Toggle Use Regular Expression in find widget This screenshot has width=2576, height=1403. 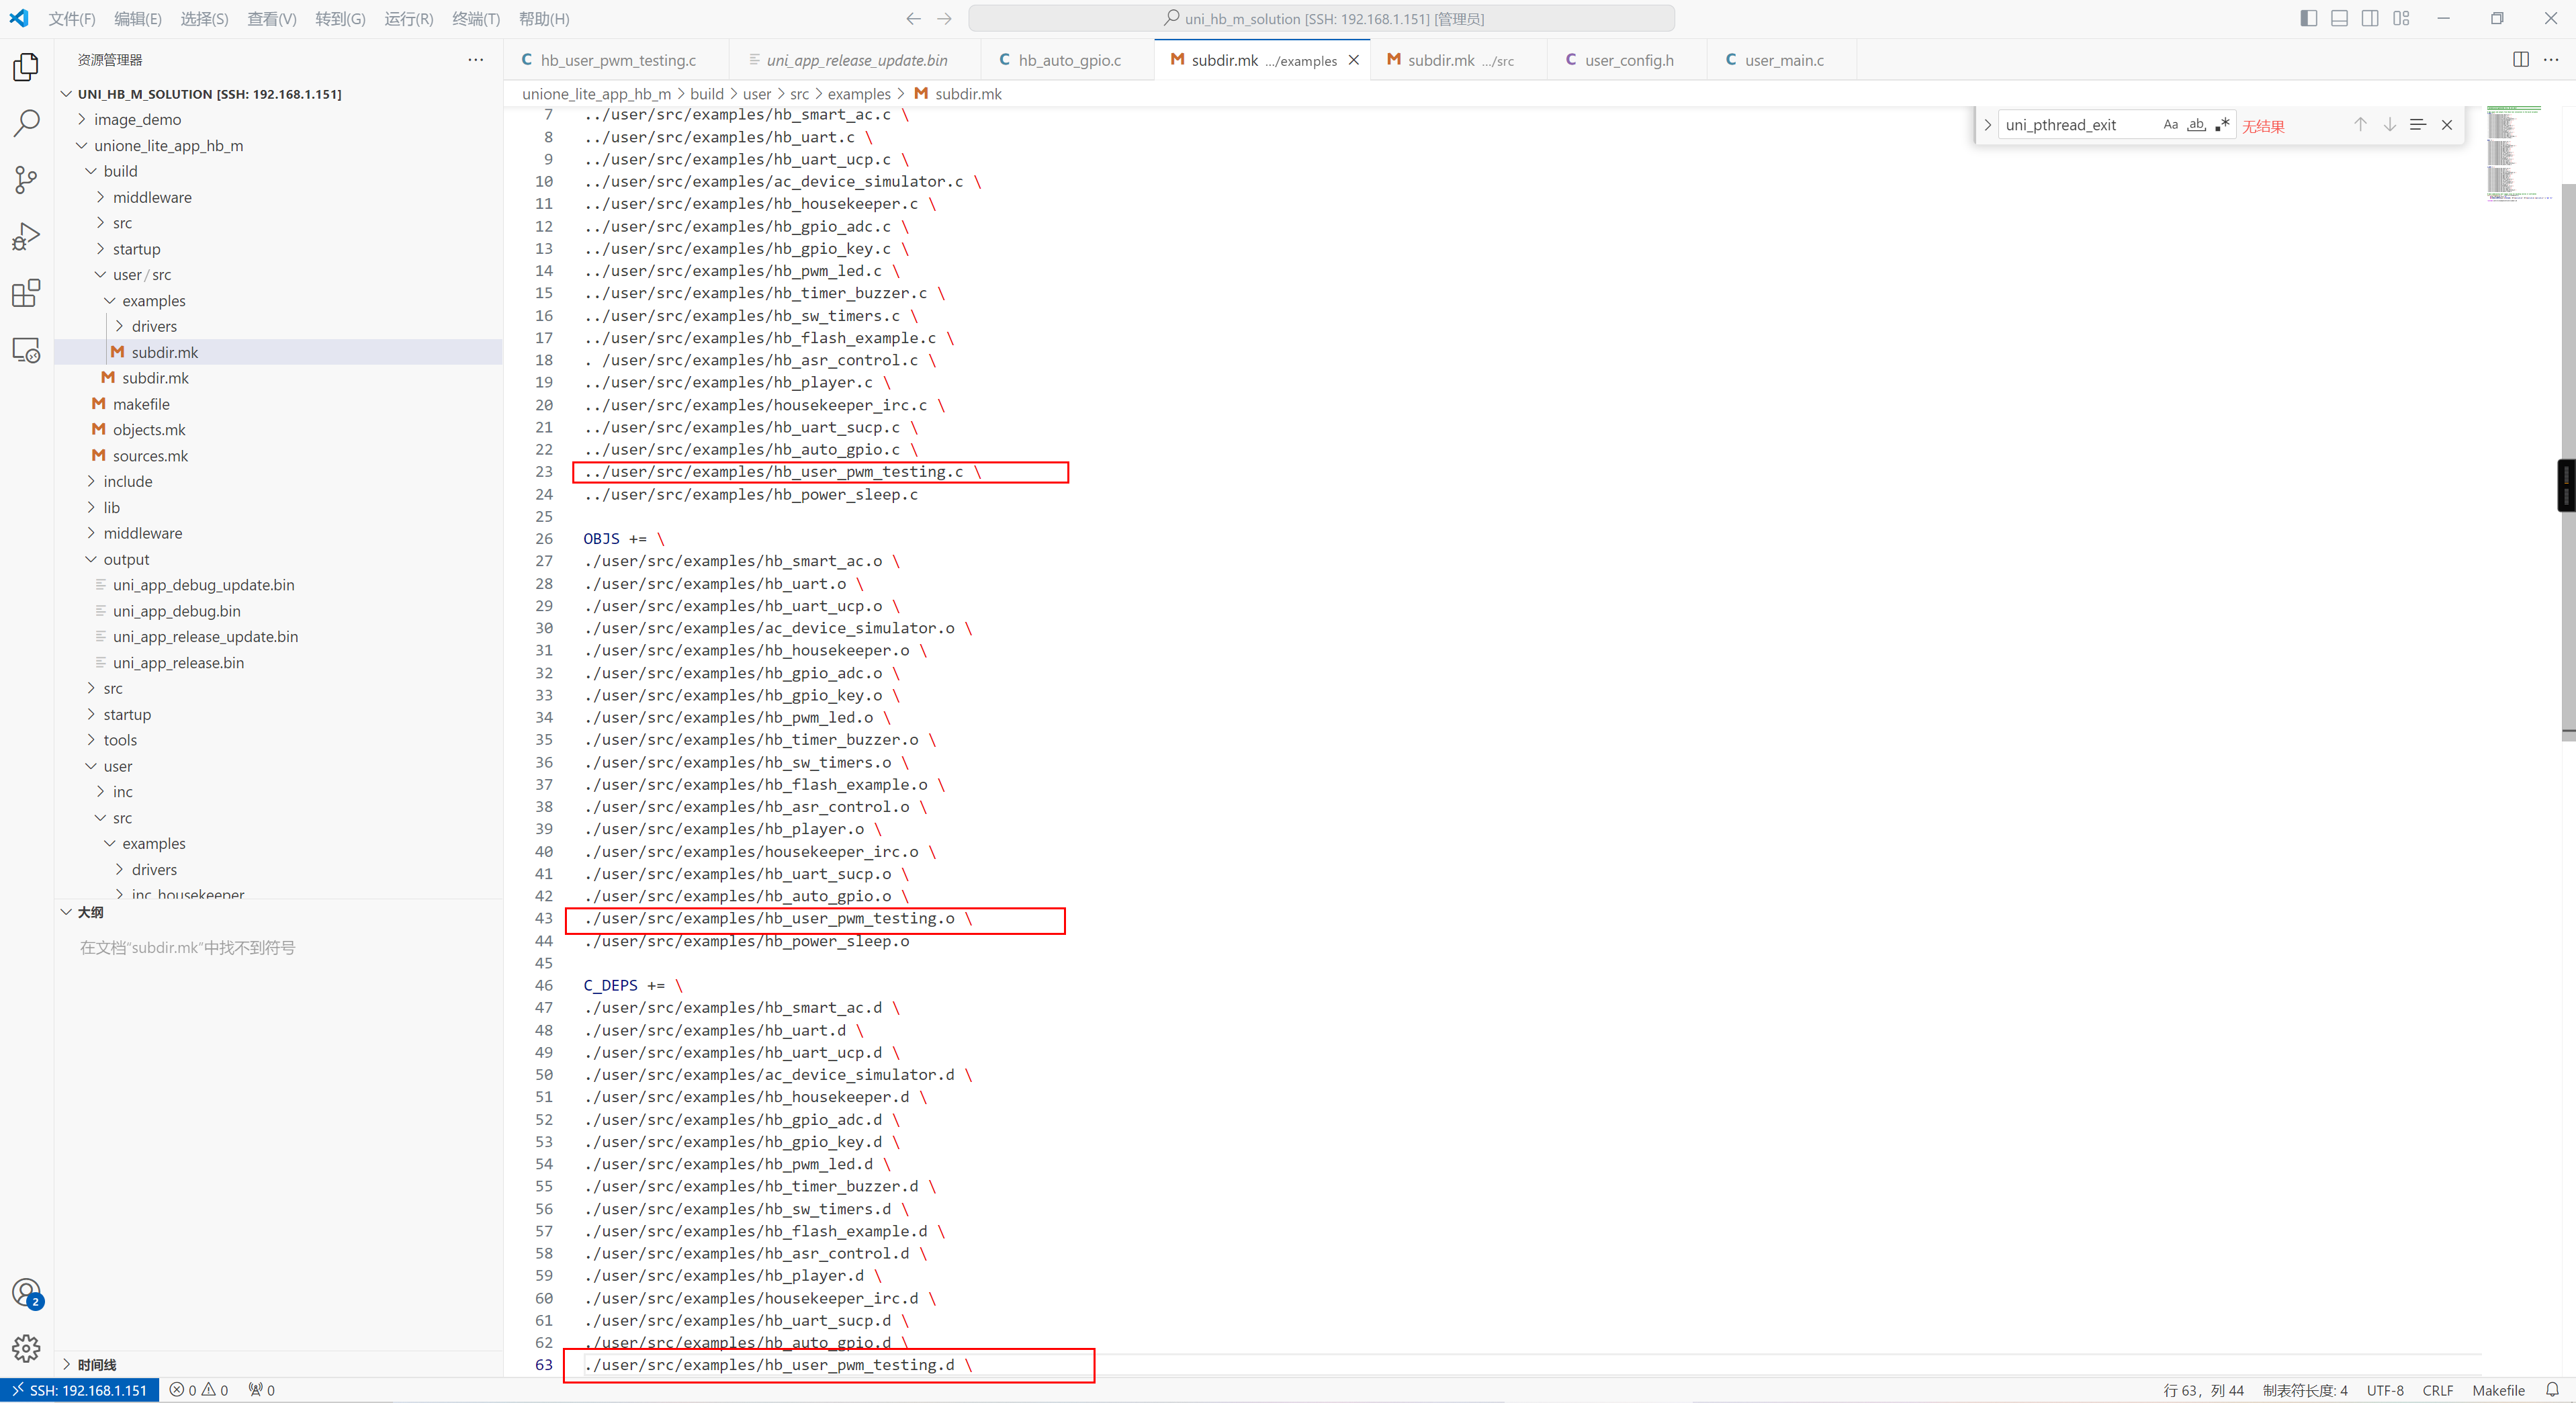coord(2222,125)
